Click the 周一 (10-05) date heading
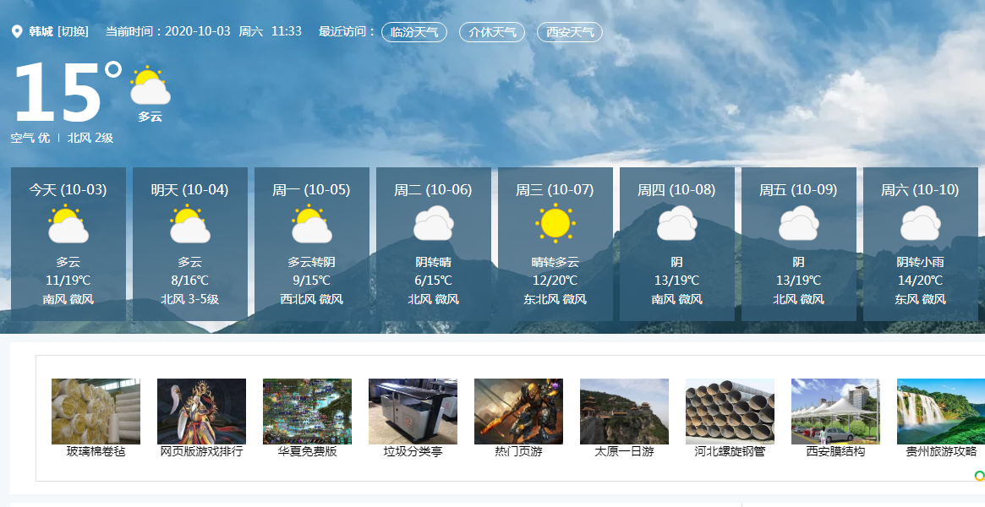The height and width of the screenshot is (507, 985). click(x=312, y=189)
